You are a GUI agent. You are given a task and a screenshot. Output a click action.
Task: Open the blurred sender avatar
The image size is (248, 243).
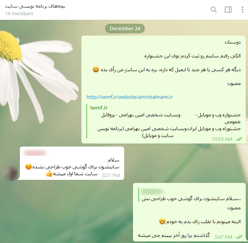(11, 173)
